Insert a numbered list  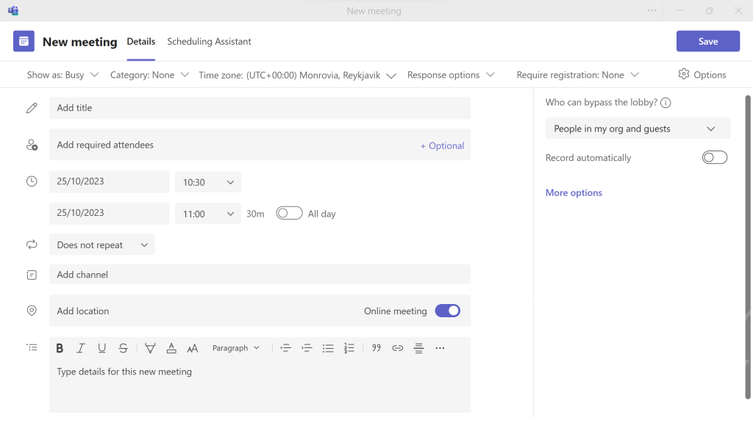coord(349,348)
